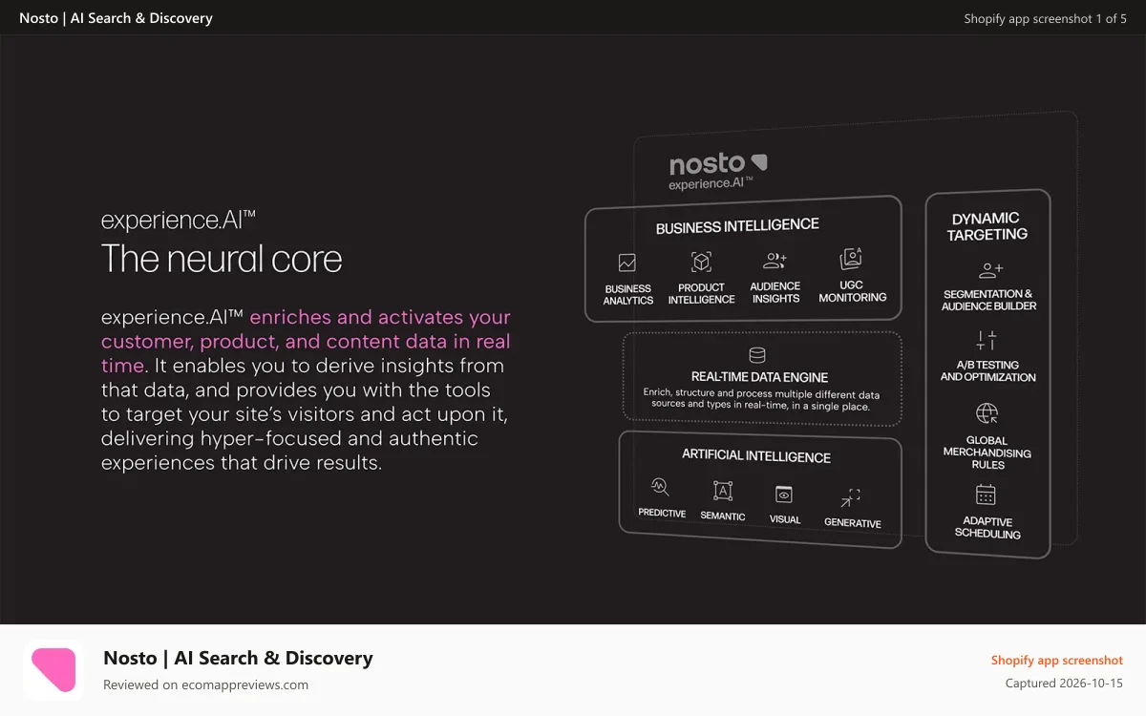Click the ARTIFICIAL INTELLIGENCE heading
The image size is (1146, 716).
point(755,455)
